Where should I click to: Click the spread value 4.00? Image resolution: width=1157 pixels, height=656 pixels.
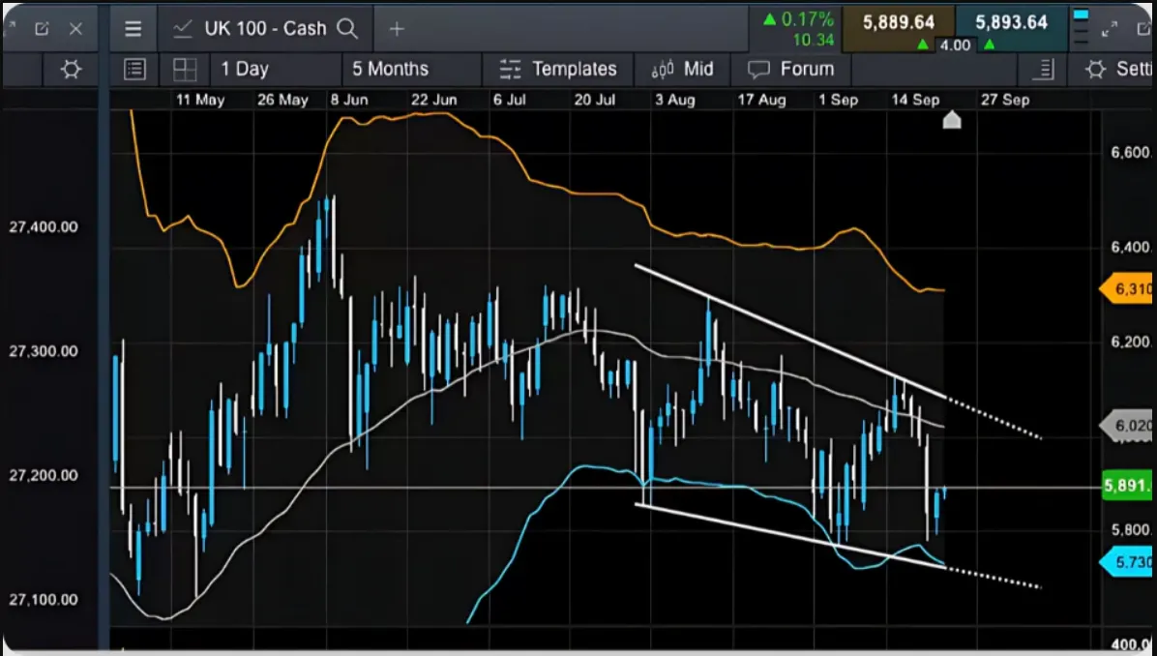click(955, 45)
